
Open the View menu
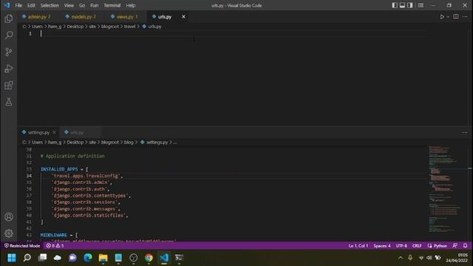pyautogui.click(x=69, y=5)
